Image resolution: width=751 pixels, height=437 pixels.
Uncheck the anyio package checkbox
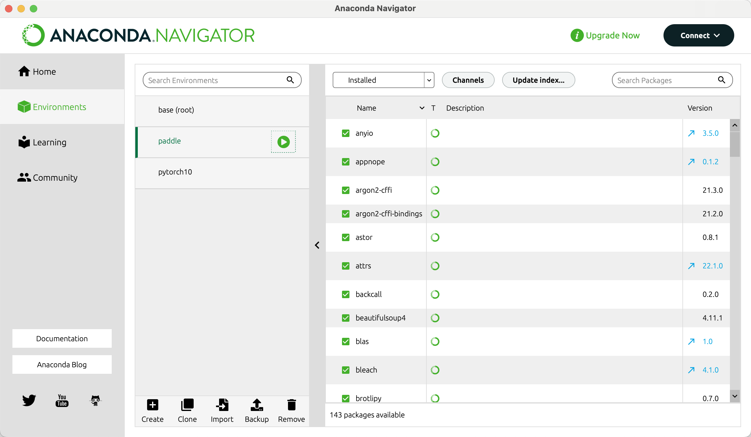[x=345, y=133]
